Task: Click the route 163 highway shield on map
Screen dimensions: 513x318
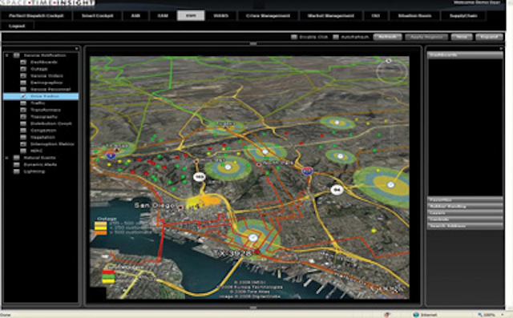Action: [x=200, y=177]
